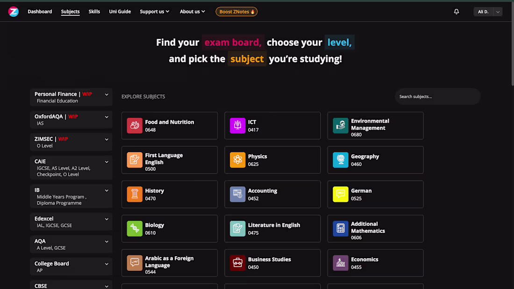This screenshot has height=289, width=514.
Task: Click the ICT subject icon
Action: coord(237,126)
